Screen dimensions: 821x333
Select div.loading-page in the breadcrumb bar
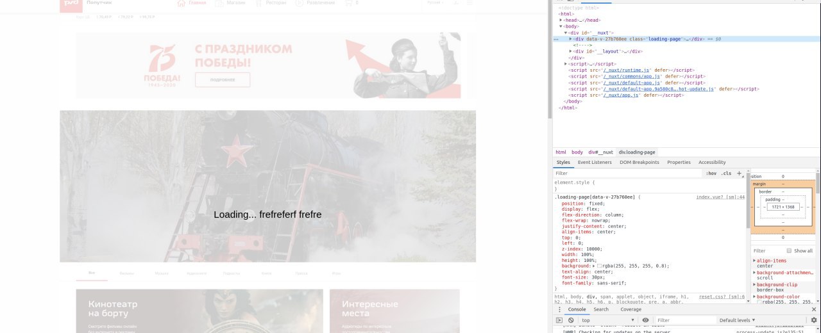click(637, 152)
